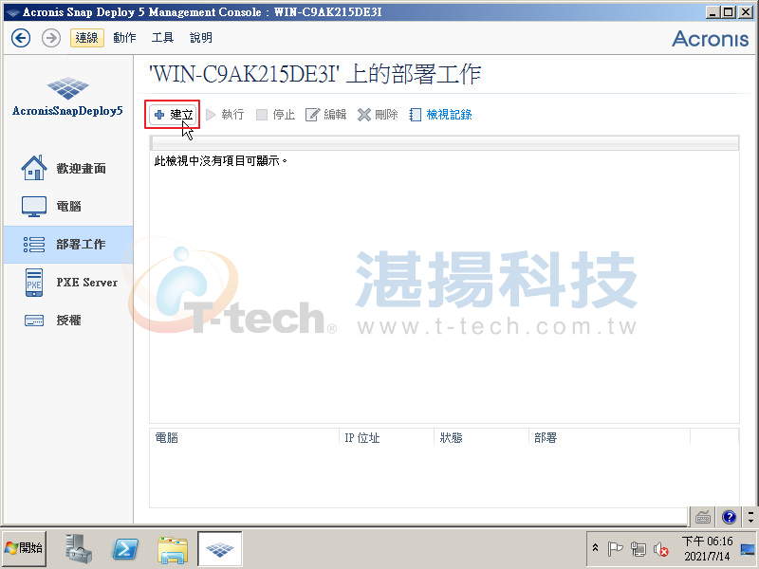
Task: Select 電腦 in the sidebar
Action: [68, 207]
